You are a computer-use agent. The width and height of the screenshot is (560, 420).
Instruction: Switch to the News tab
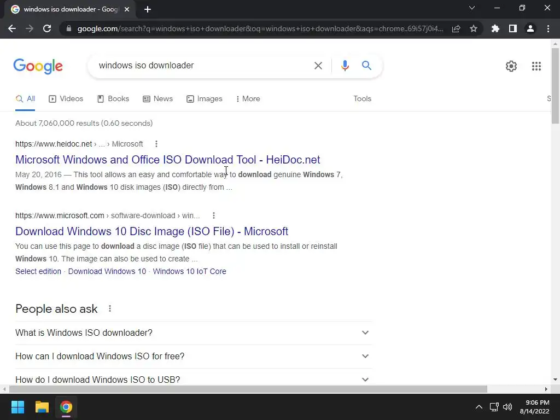[x=157, y=99]
